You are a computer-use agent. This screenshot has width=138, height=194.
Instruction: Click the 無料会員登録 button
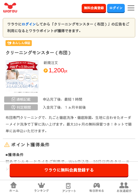[94, 8]
